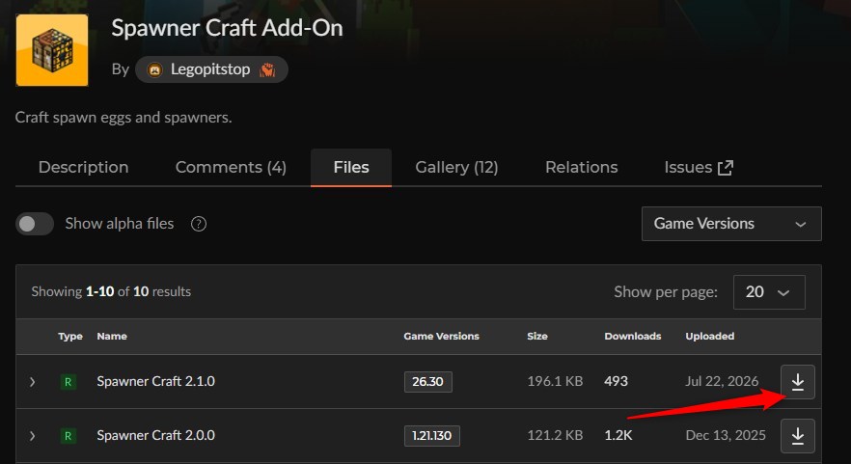Open the Comments (4) tab

click(231, 167)
